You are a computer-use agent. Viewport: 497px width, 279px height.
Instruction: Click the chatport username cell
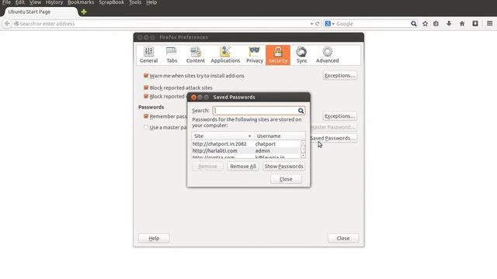coord(266,144)
